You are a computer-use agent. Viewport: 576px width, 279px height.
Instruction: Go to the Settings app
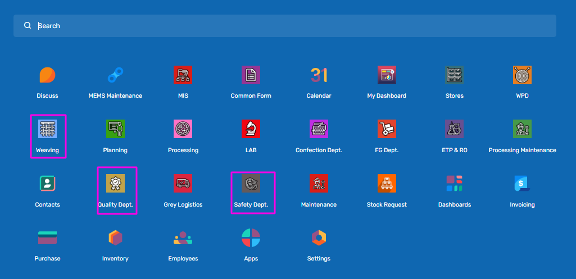tap(319, 238)
